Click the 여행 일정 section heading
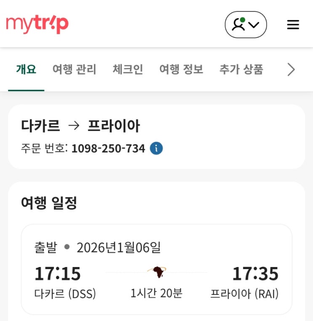 pos(49,203)
